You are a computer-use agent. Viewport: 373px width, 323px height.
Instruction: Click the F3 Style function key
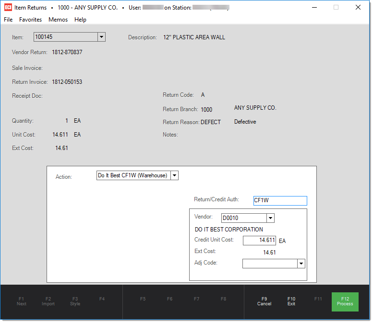tap(75, 301)
